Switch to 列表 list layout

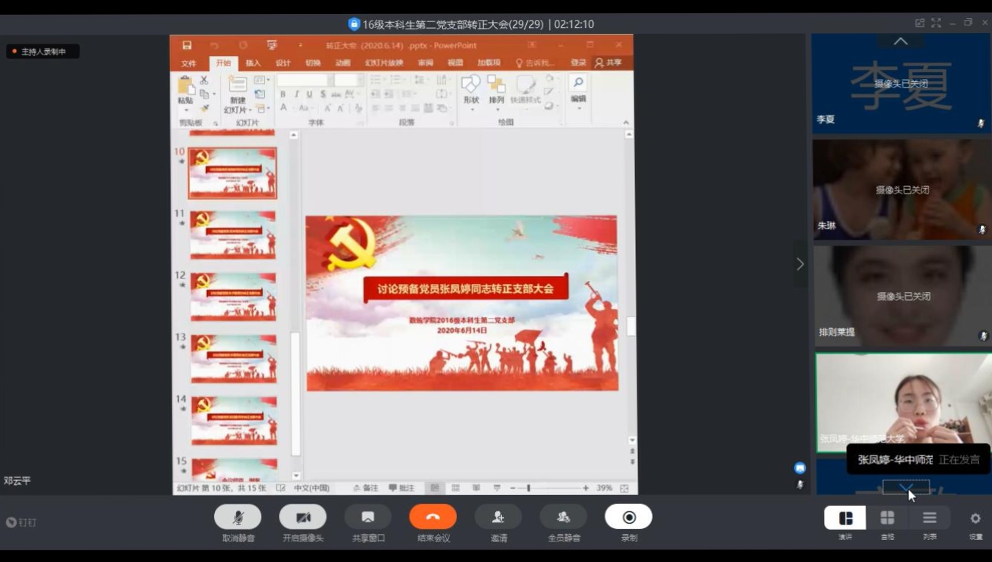929,518
